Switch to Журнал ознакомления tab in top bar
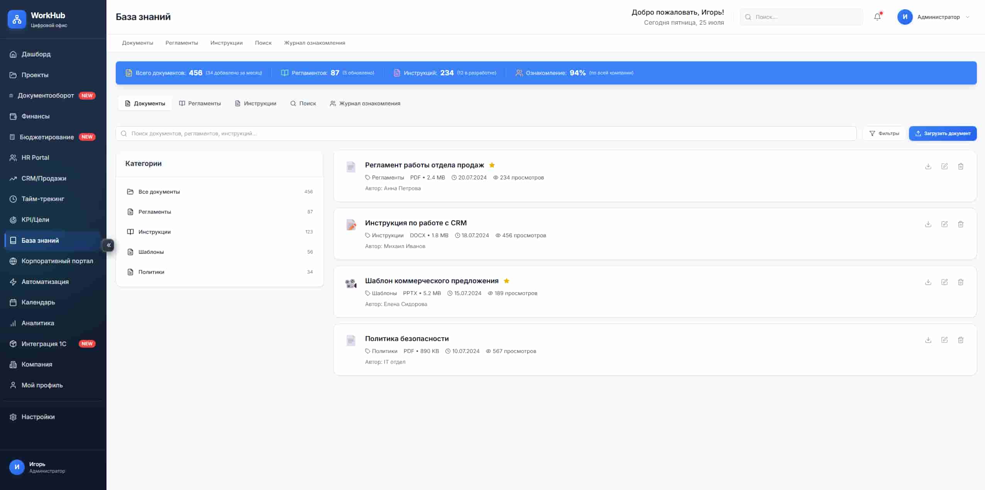 pyautogui.click(x=314, y=43)
